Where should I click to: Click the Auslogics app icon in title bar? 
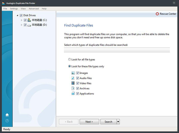click(4, 3)
